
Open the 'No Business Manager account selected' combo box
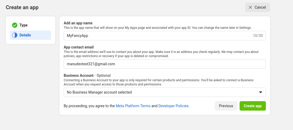(x=158, y=92)
